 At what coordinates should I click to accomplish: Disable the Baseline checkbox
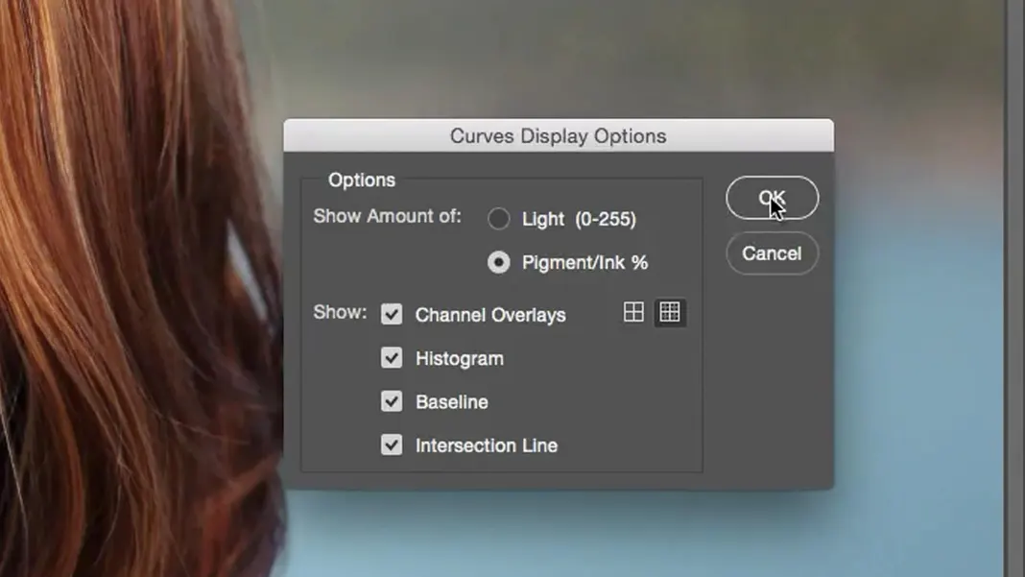392,401
